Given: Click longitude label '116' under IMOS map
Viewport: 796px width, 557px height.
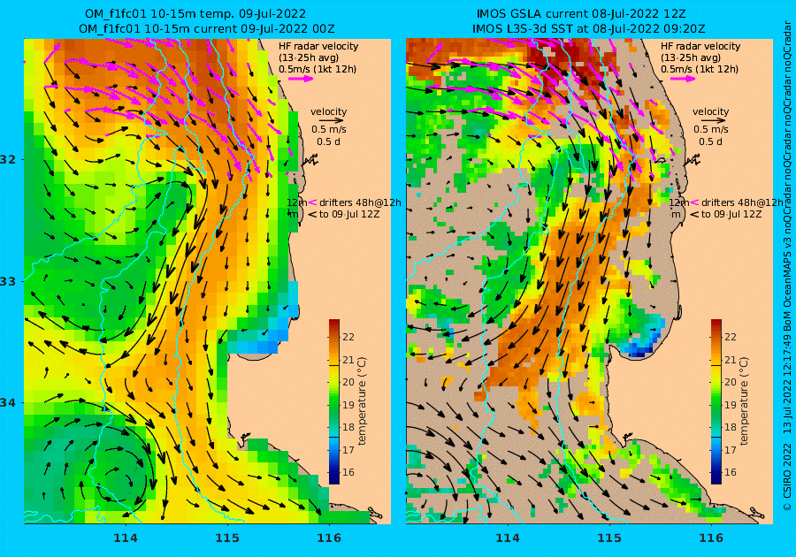Looking at the screenshot, I should coord(711,538).
